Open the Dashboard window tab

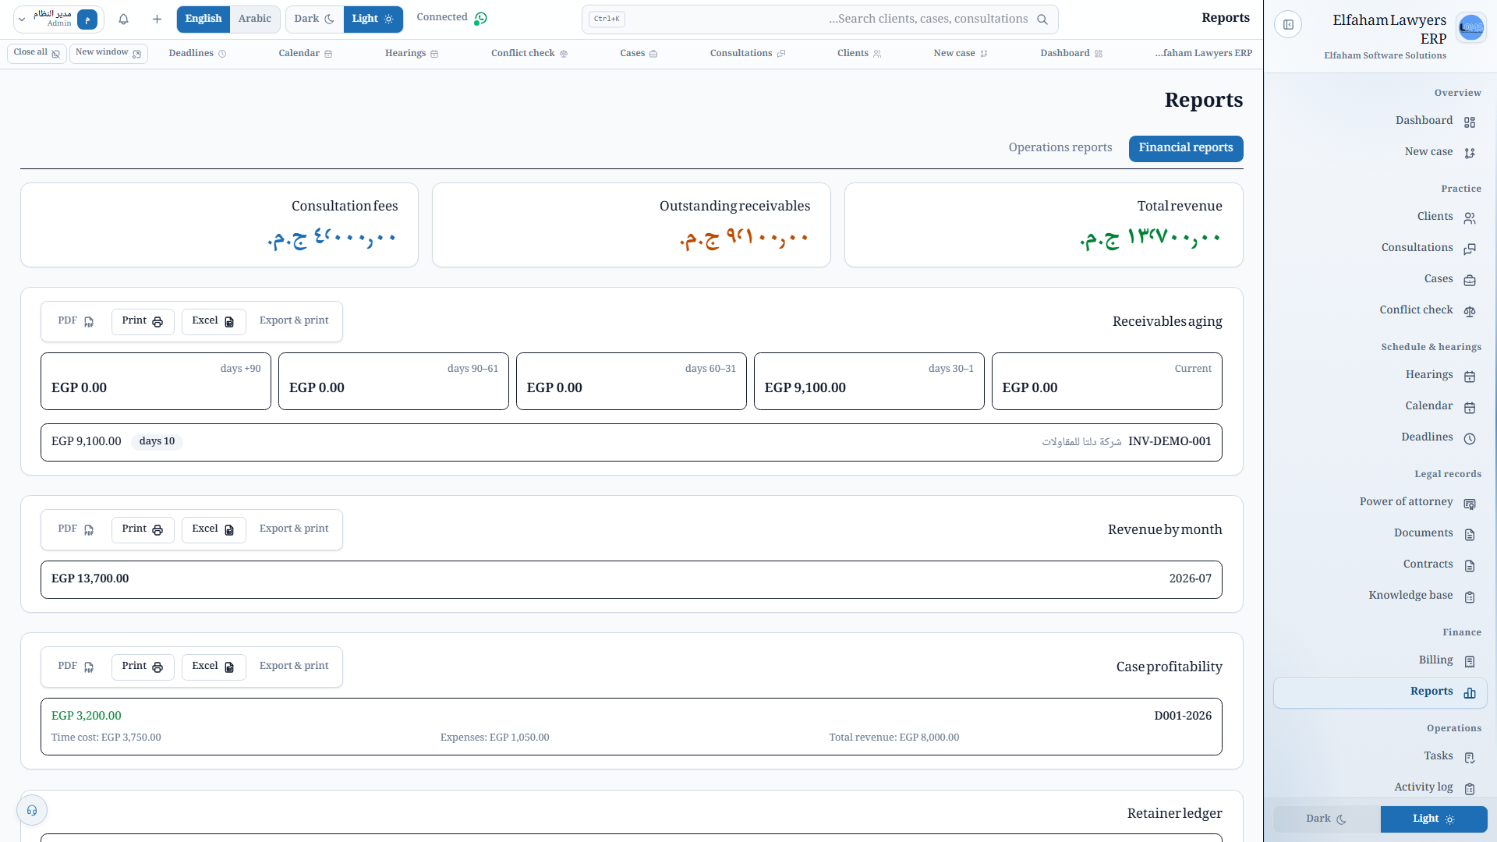[x=1071, y=54]
